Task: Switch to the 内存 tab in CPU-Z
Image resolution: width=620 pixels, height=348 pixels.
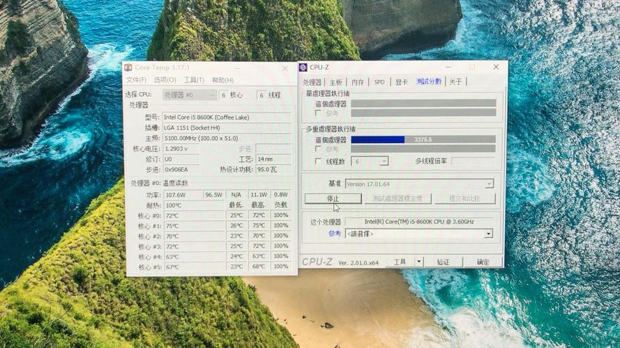Action: click(x=357, y=82)
